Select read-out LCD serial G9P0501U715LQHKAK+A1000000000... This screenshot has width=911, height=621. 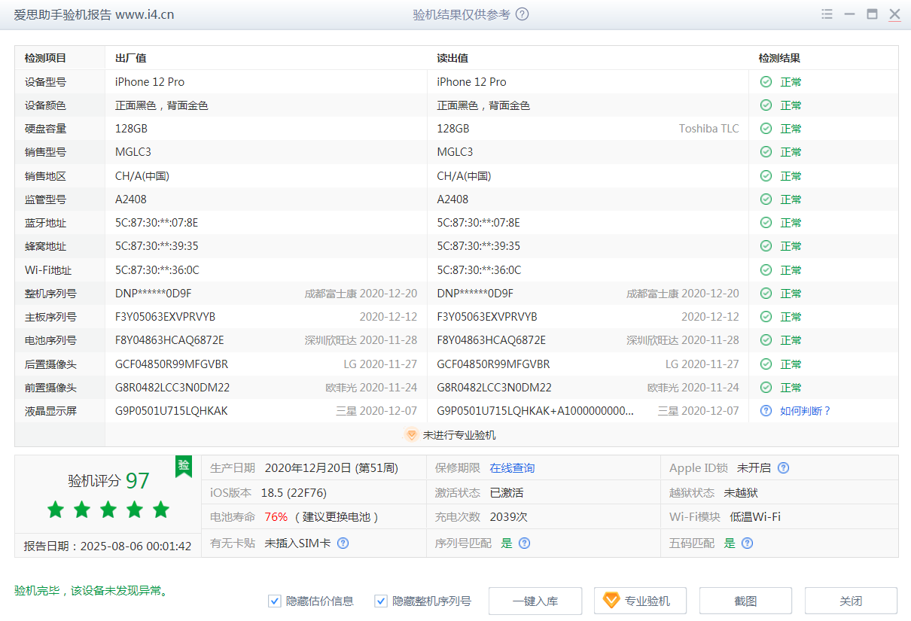[536, 411]
